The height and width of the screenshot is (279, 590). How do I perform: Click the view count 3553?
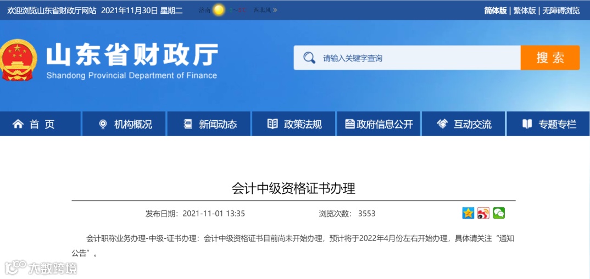[367, 214]
